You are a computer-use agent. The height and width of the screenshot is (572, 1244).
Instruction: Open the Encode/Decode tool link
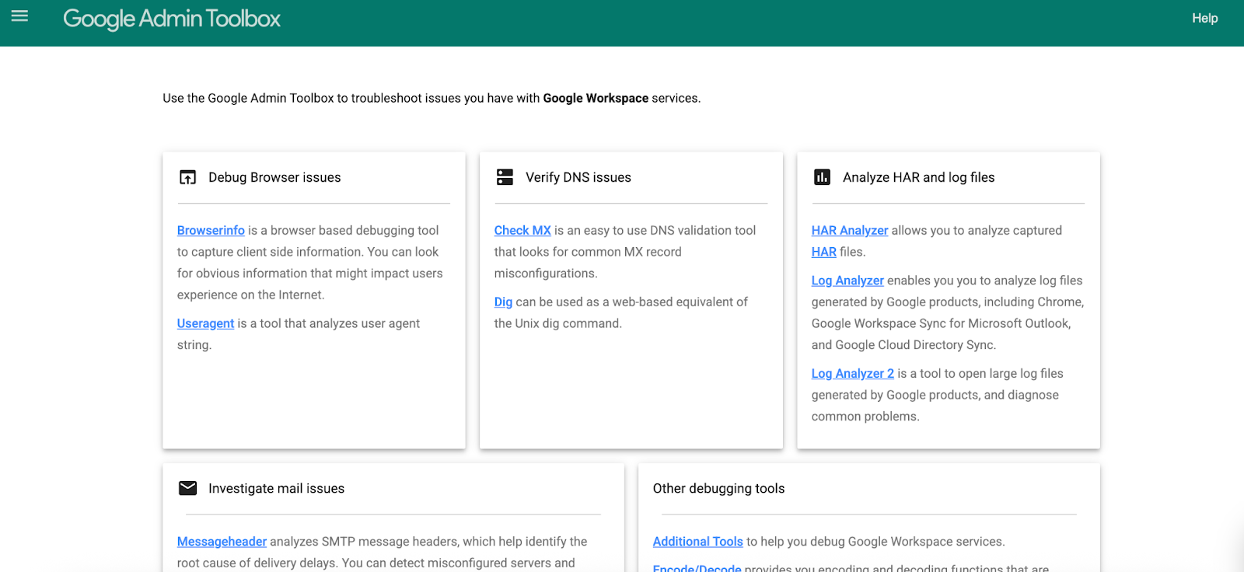697,568
